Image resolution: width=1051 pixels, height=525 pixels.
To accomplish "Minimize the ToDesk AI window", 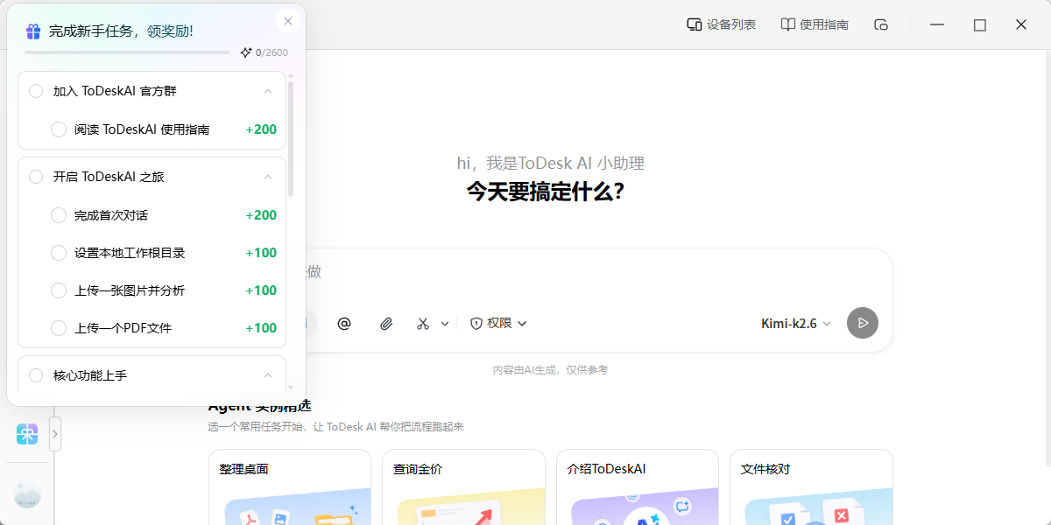I will click(938, 24).
